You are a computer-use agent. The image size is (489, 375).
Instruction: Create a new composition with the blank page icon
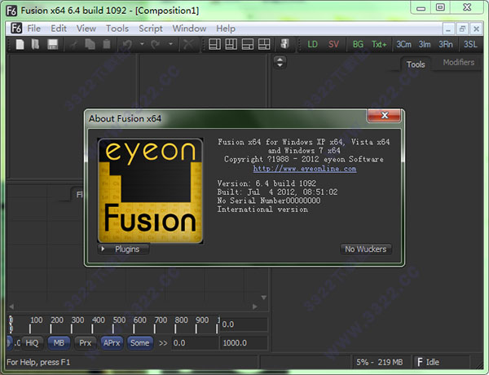[x=20, y=44]
